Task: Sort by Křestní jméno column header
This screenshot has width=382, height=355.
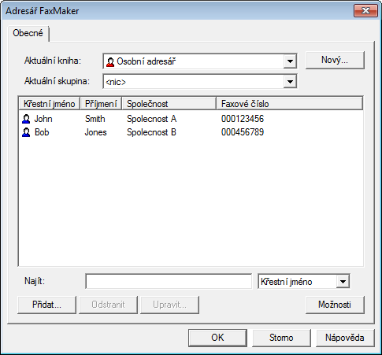Action: click(x=50, y=104)
